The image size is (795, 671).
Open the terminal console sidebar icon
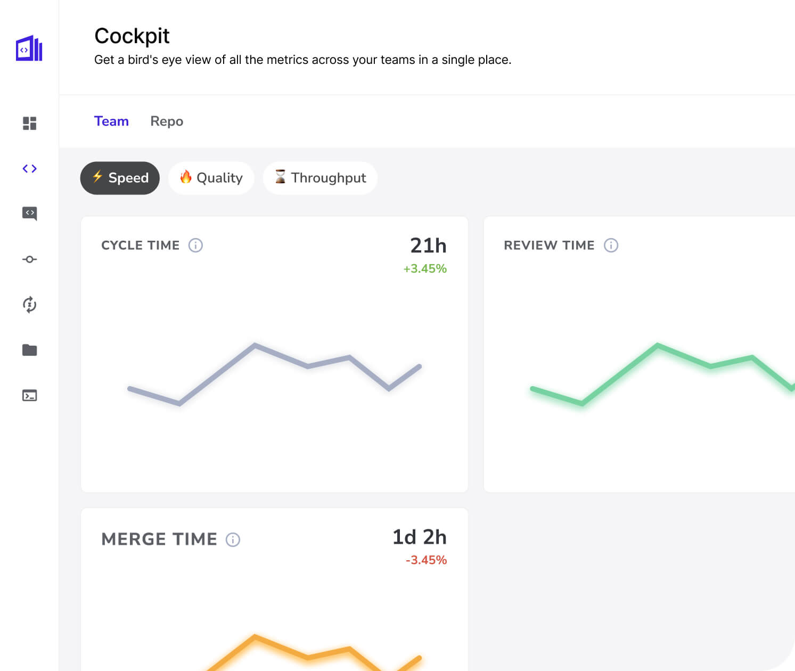[29, 395]
